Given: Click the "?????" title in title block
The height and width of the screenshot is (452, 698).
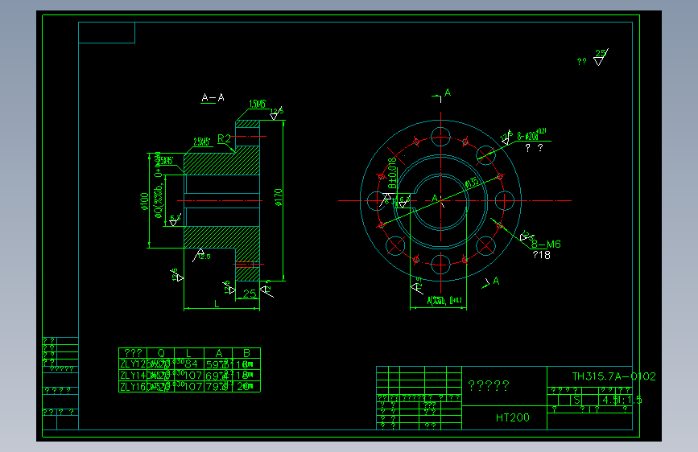Looking at the screenshot, I should (x=489, y=385).
